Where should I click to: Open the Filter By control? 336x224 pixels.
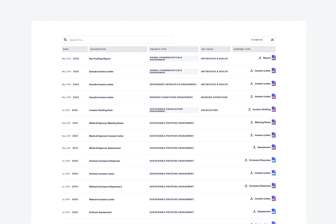click(263, 40)
